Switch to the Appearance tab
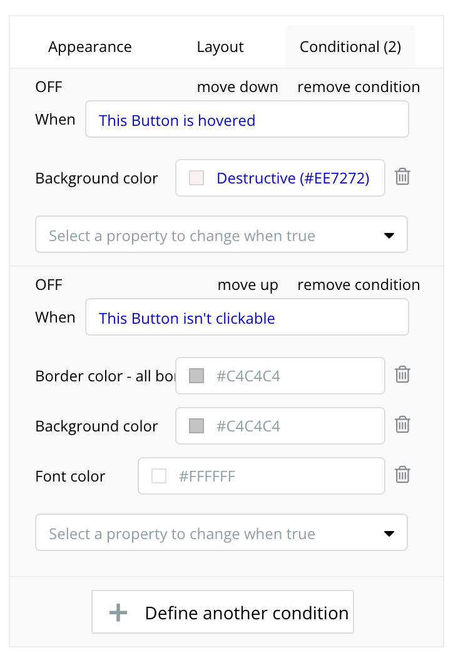Viewport: 463px width, 660px height. tap(90, 47)
